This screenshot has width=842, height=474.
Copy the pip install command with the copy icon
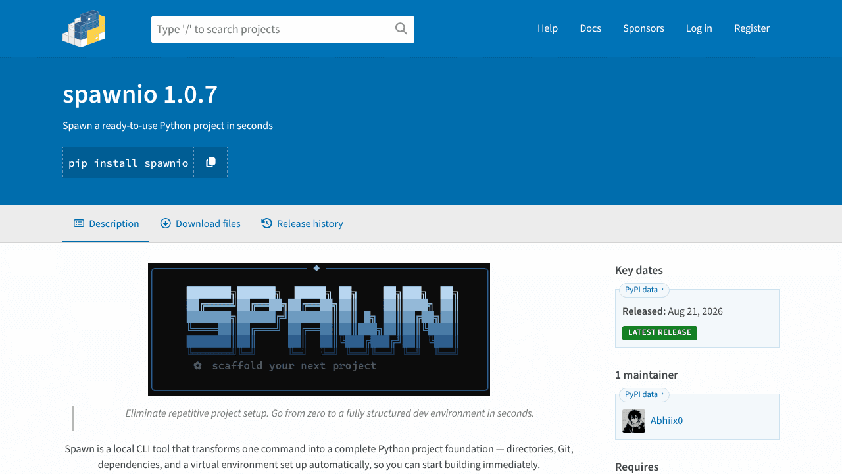pyautogui.click(x=210, y=163)
